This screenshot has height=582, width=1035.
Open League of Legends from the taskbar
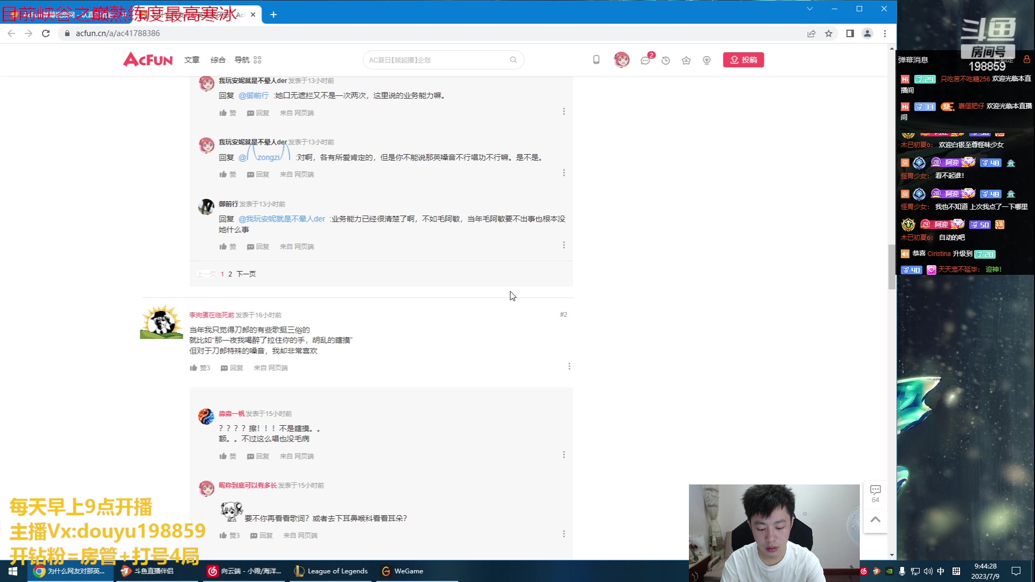pyautogui.click(x=330, y=571)
